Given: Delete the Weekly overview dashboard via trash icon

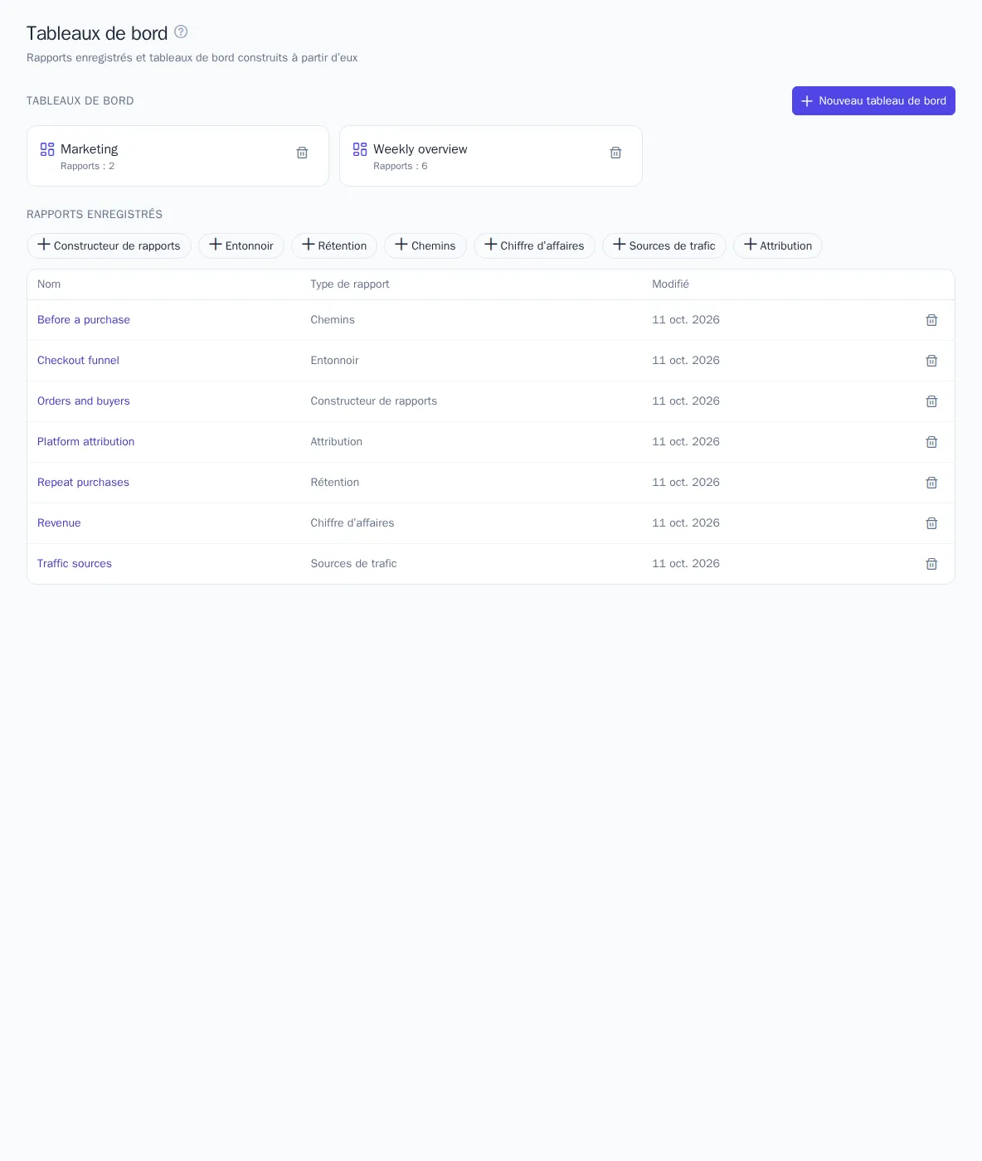Looking at the screenshot, I should click(x=615, y=153).
